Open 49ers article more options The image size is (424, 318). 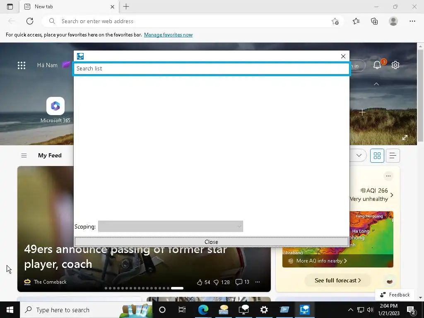pyautogui.click(x=258, y=282)
